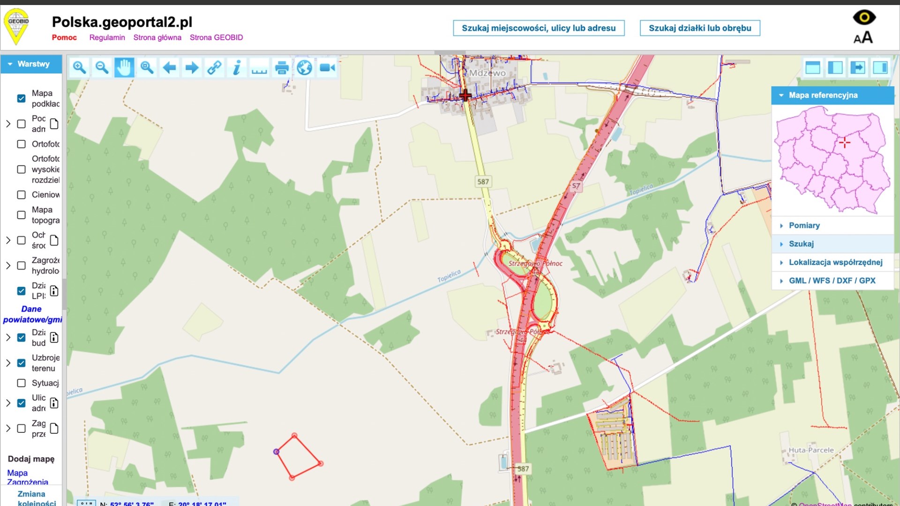
Task: Select the zoom out magnifier tool
Action: [x=102, y=67]
